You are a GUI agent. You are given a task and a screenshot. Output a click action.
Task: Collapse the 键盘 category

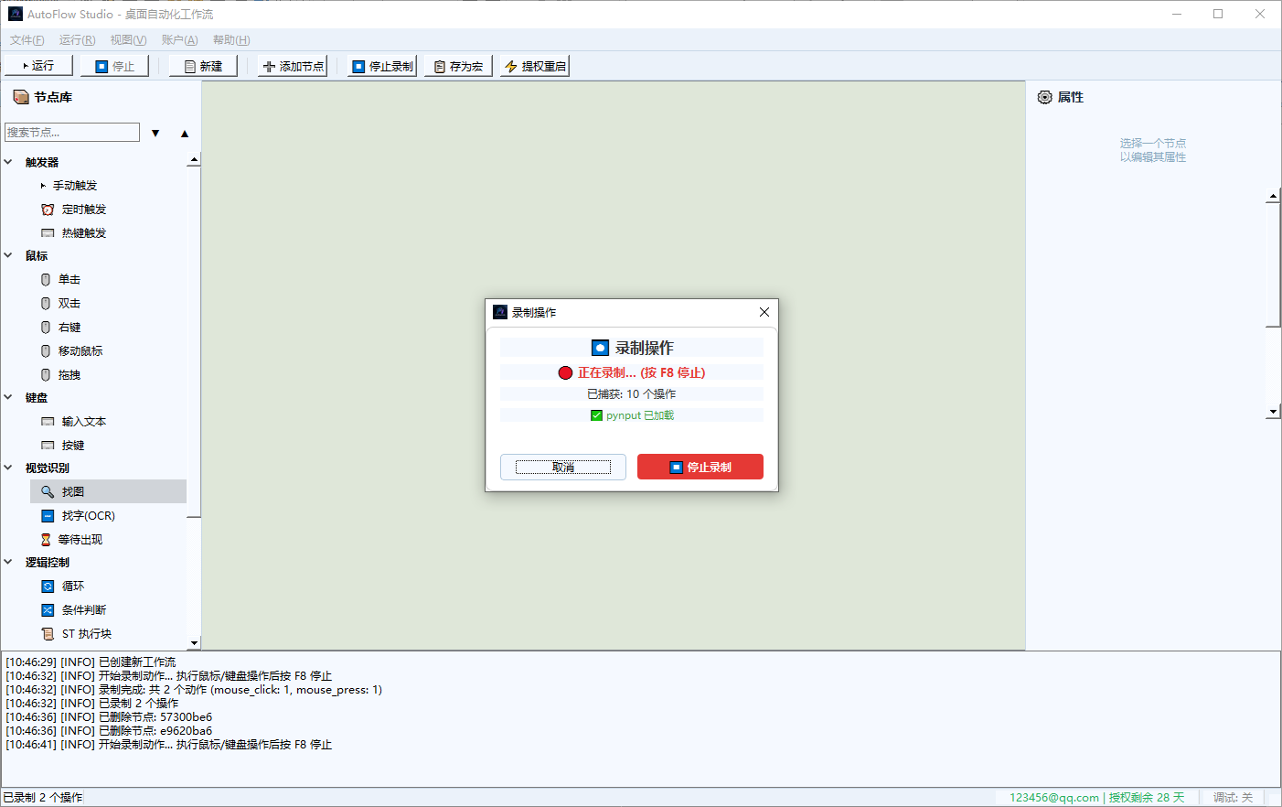[8, 397]
